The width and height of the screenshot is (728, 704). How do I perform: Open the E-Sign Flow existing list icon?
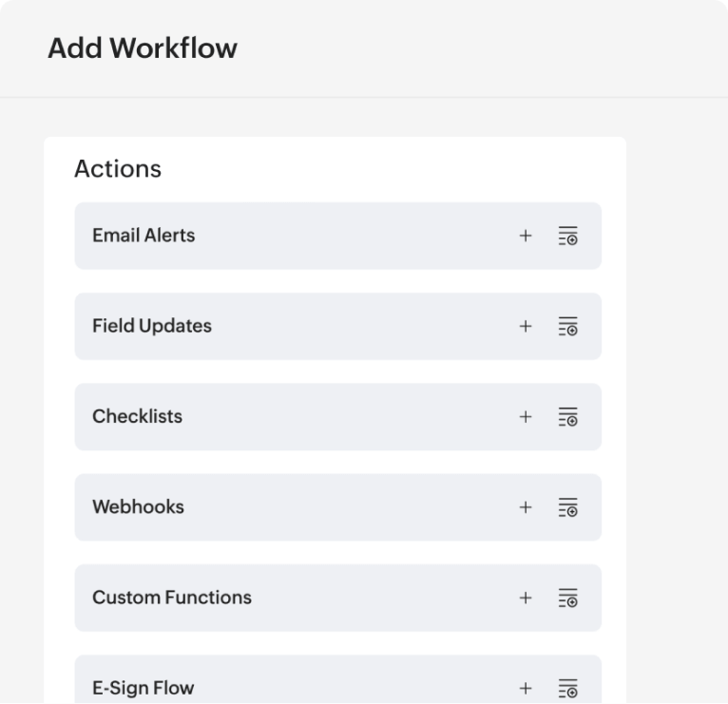point(567,688)
